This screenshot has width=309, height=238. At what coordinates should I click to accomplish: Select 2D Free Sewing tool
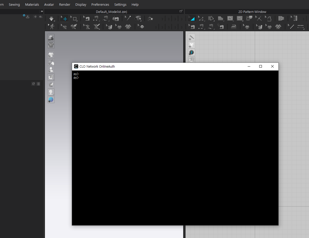tap(210, 26)
